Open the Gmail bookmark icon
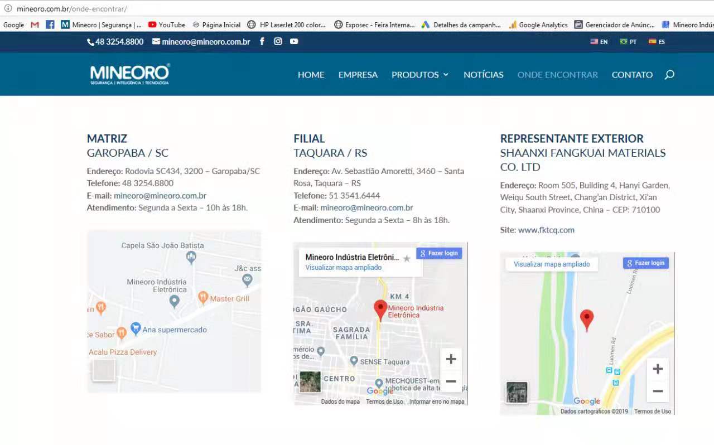The height and width of the screenshot is (445, 714). [35, 25]
